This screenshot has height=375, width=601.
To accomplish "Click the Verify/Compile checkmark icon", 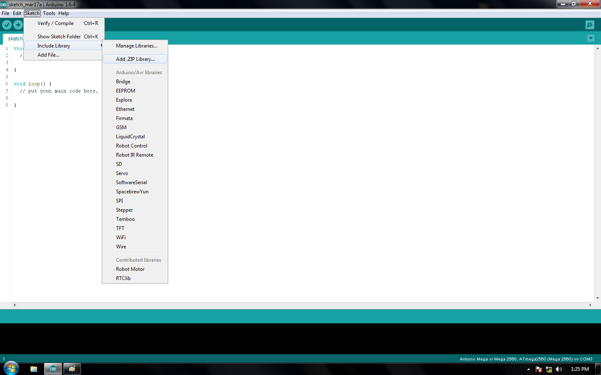I will coord(7,25).
